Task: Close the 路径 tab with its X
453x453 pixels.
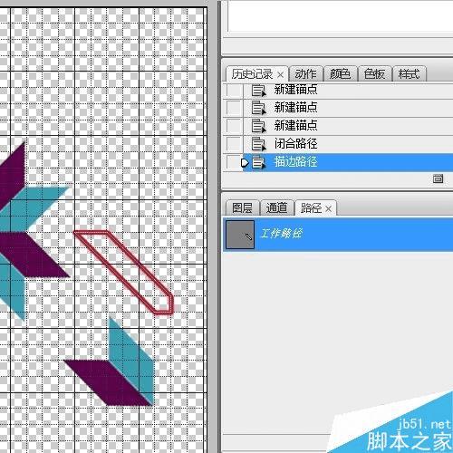Action: [x=329, y=208]
